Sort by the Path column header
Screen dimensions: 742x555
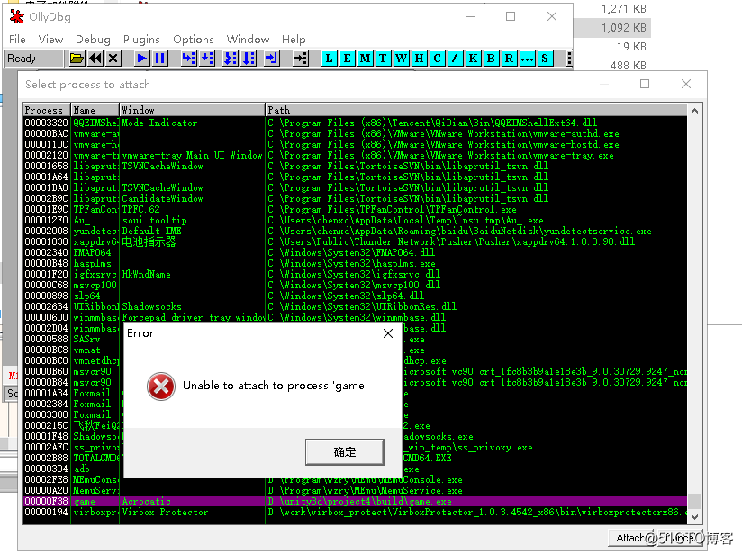476,110
